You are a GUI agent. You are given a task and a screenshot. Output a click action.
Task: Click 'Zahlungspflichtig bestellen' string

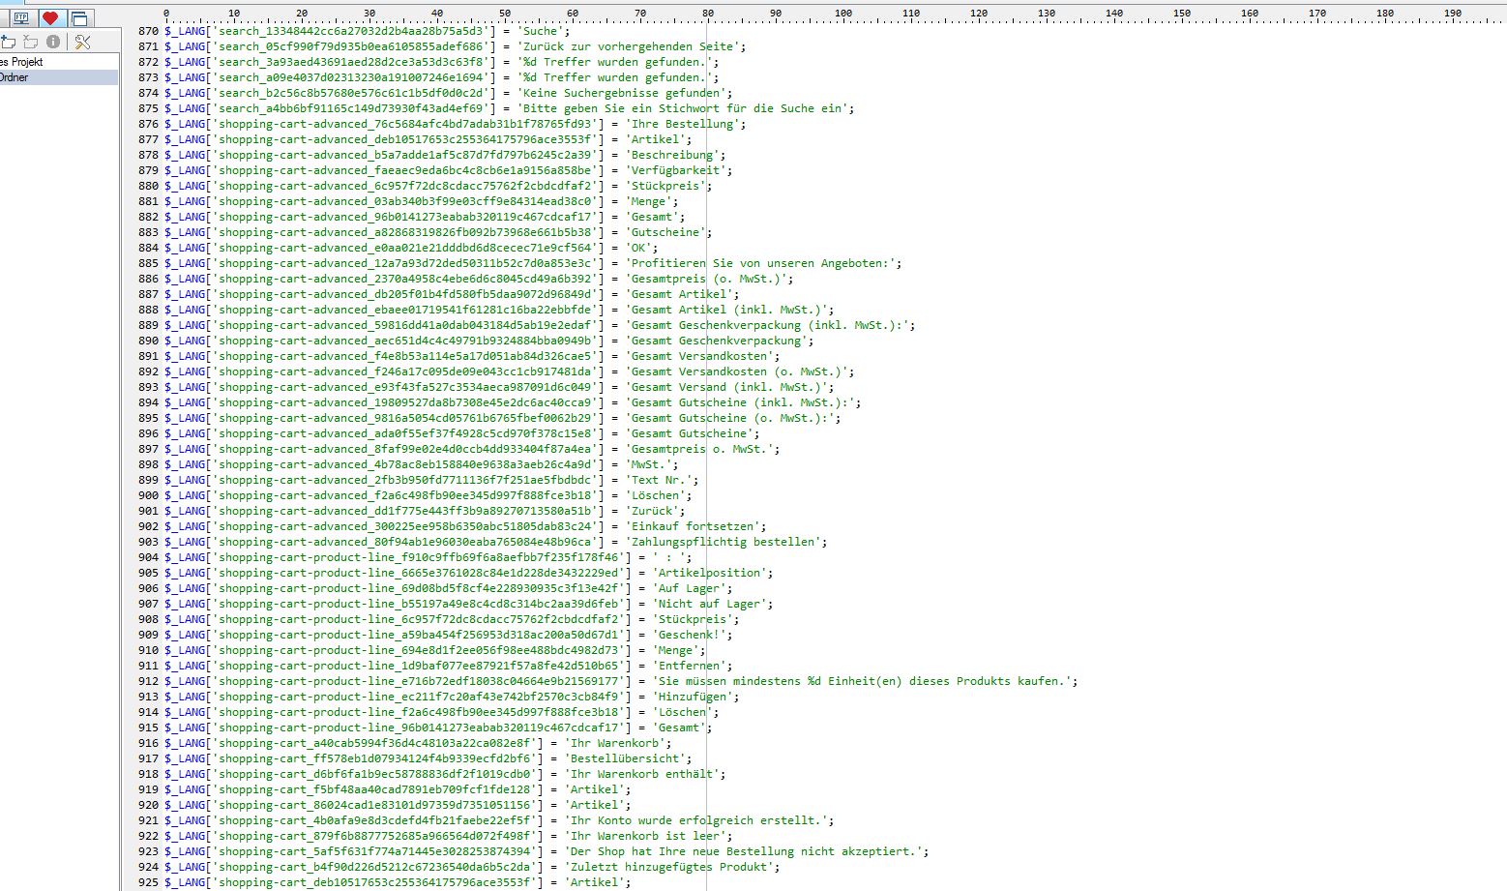click(x=724, y=542)
